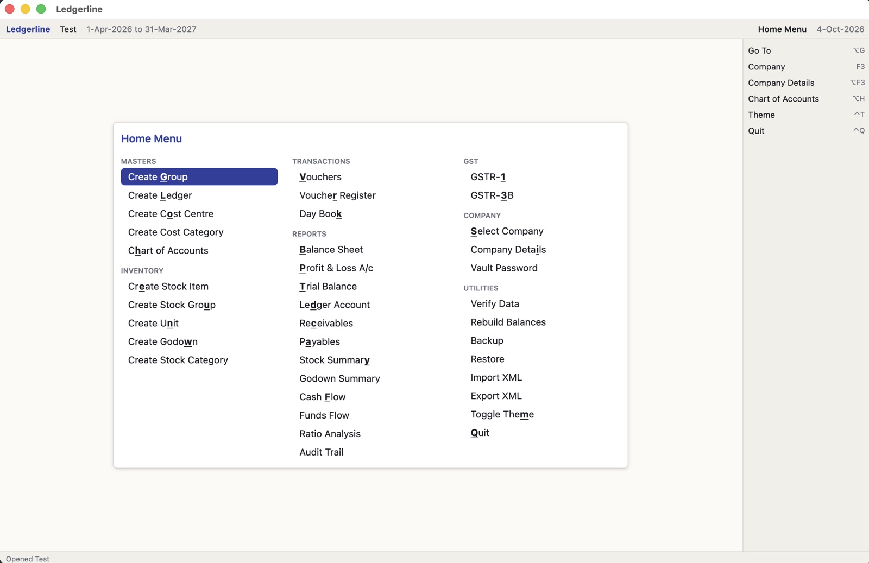
Task: Click Quit in right sidebar
Action: 806,131
